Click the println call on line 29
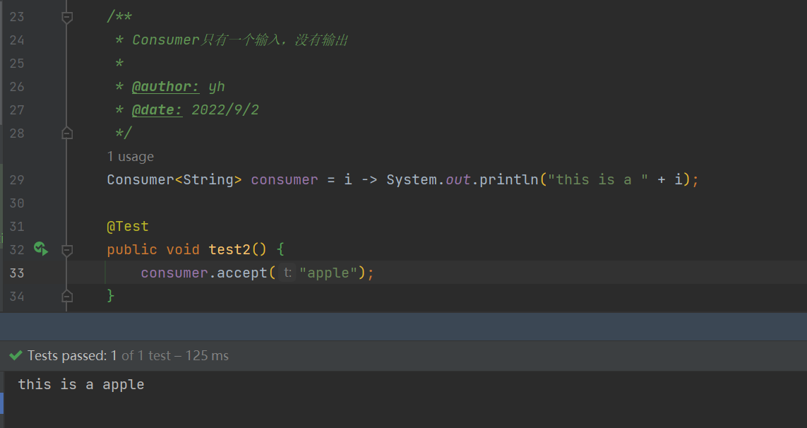 (508, 180)
